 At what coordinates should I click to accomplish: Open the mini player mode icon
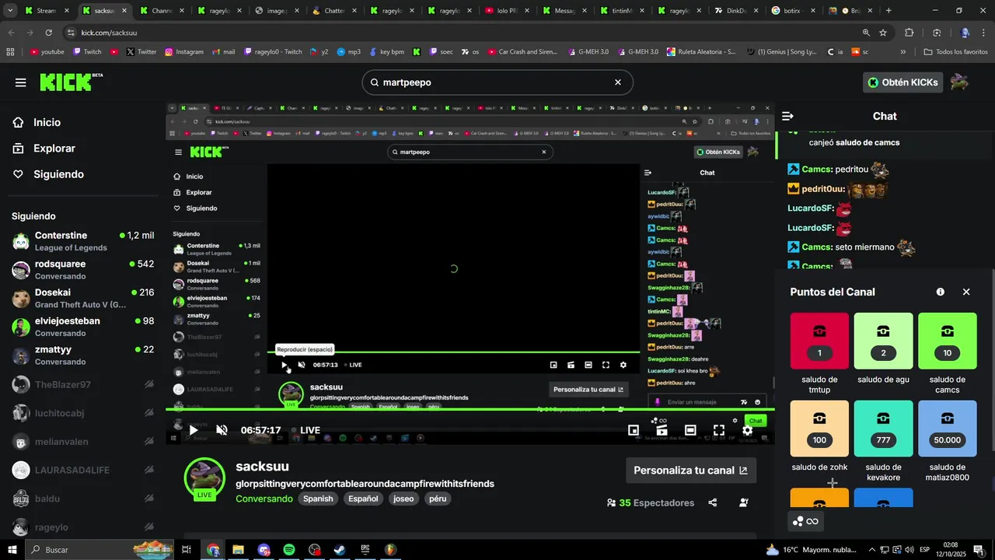pos(634,430)
